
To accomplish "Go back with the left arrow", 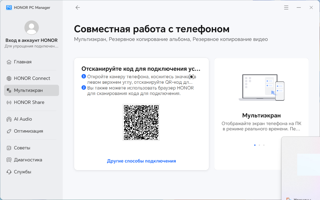I will 78,7.
